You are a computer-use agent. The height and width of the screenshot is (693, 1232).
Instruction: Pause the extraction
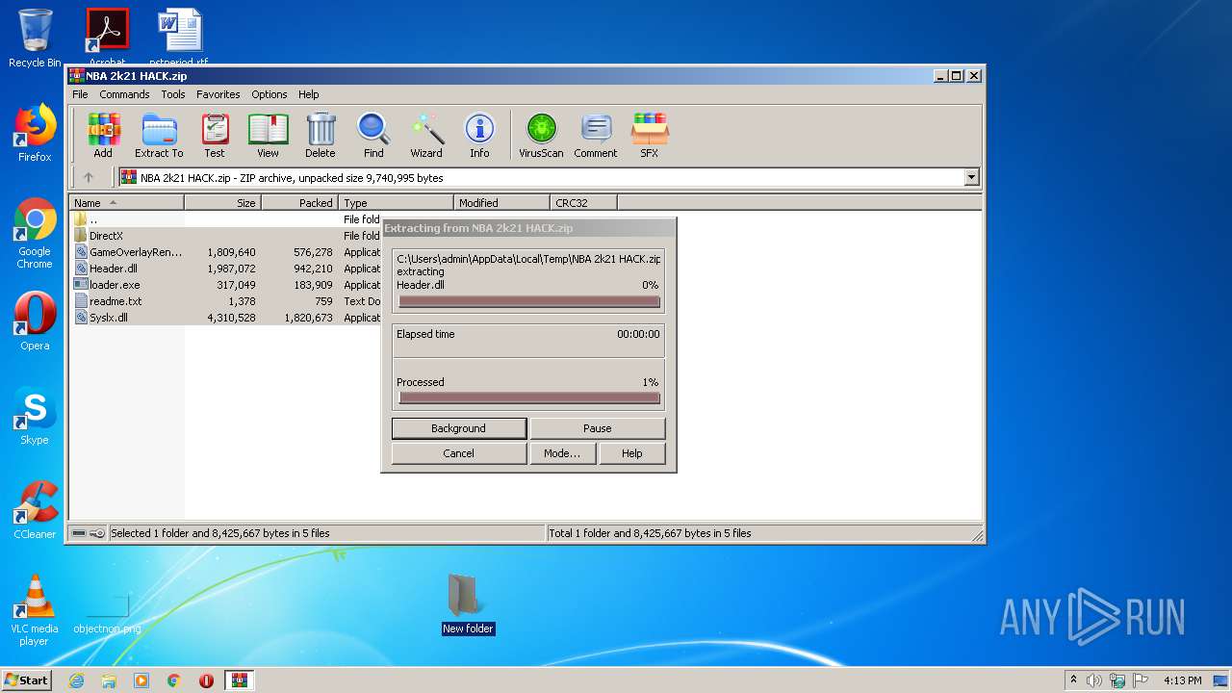point(598,428)
